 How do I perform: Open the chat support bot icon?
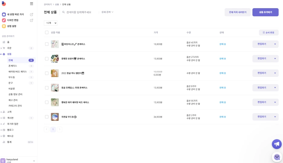click(277, 157)
